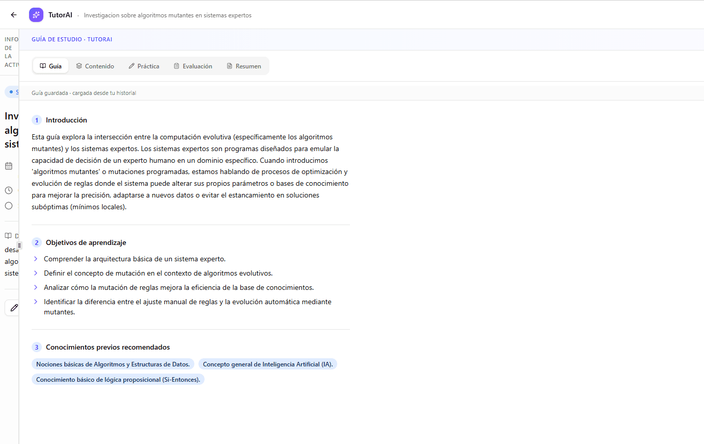Go back using the left arrow

[14, 15]
